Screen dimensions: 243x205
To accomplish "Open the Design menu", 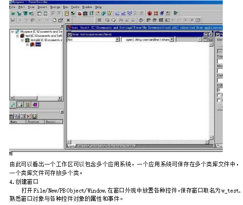I will (x=55, y=7).
